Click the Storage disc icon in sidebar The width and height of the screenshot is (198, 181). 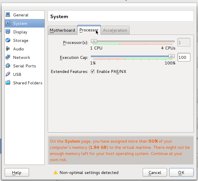click(x=8, y=40)
